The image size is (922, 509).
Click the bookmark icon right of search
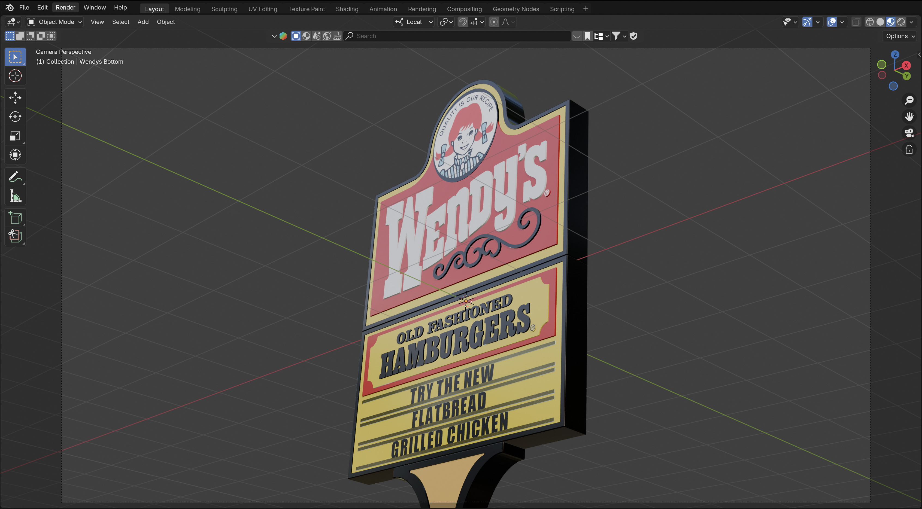tap(587, 36)
